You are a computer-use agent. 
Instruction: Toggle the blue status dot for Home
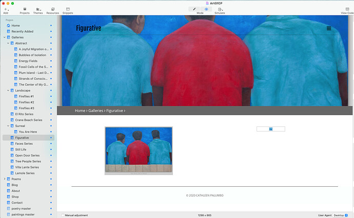pos(51,26)
